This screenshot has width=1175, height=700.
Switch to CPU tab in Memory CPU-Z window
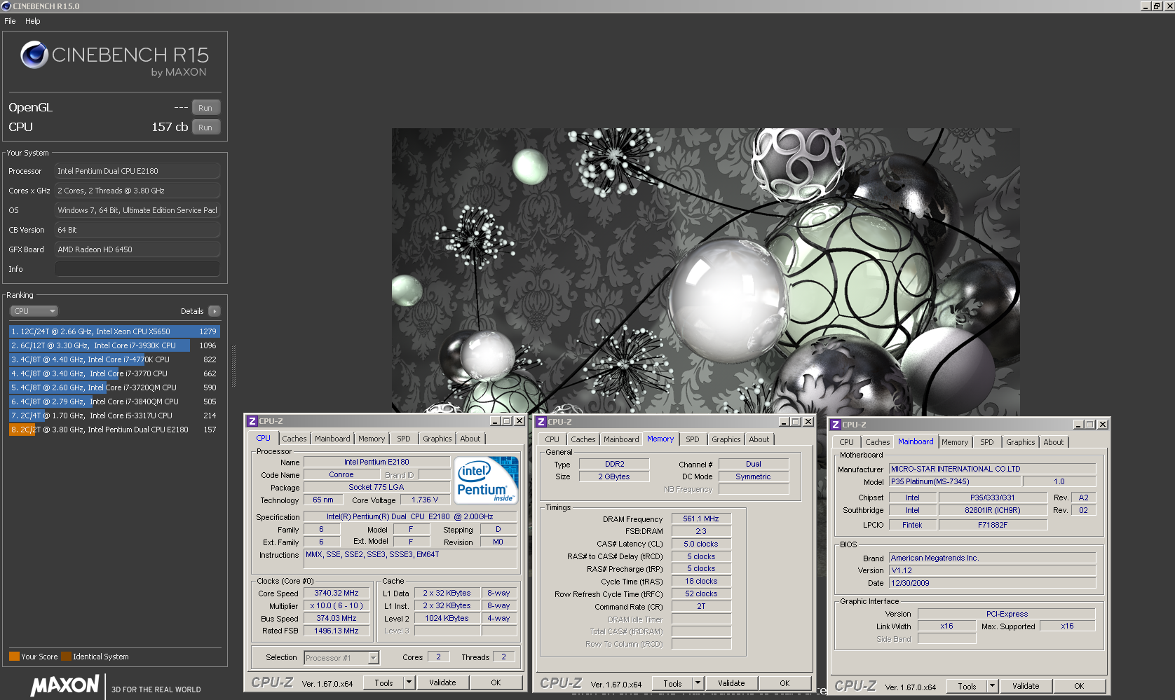(x=552, y=439)
